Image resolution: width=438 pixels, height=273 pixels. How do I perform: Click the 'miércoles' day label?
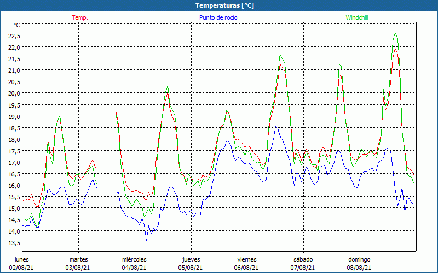[134, 259]
